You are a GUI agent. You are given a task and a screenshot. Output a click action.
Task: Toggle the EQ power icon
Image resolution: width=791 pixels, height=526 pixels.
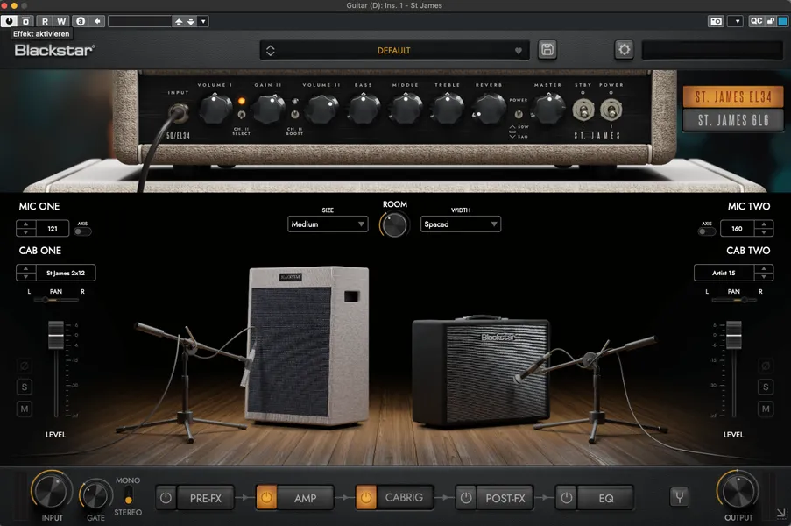pyautogui.click(x=567, y=498)
